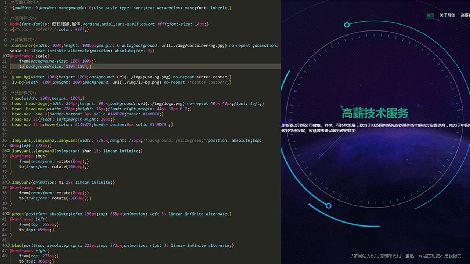Collapse fold marker beside '.blue{position: absolute'
Image resolution: width=470 pixels, height=264 pixels.
point(8,245)
